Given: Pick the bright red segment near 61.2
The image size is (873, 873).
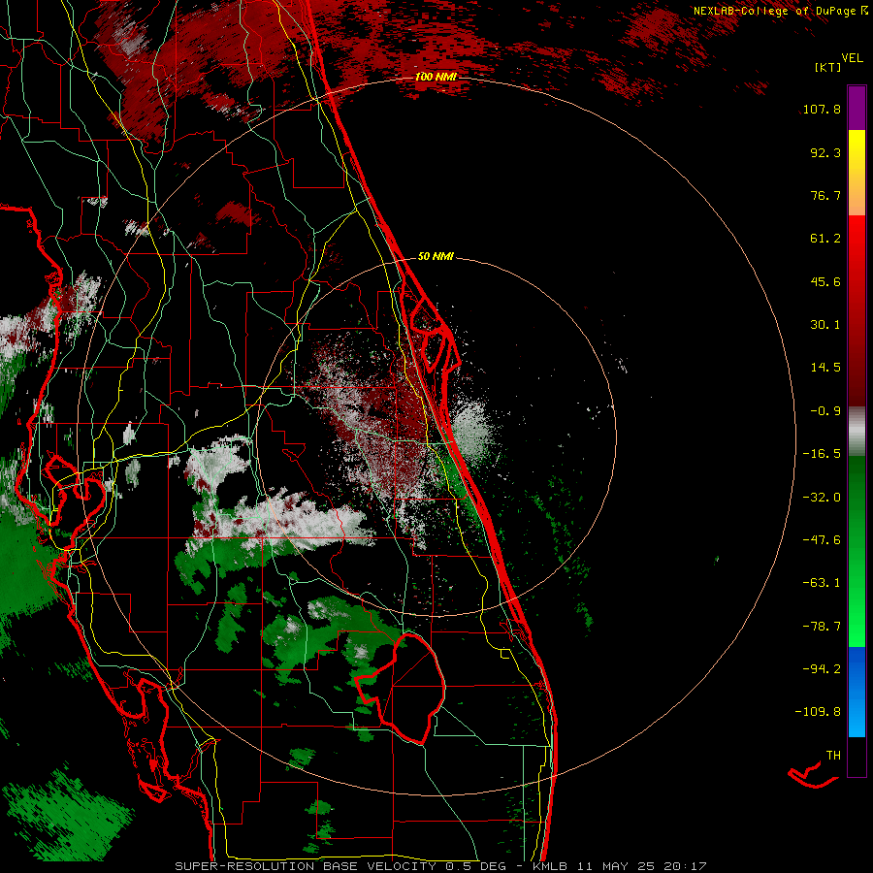Looking at the screenshot, I should pos(857,237).
